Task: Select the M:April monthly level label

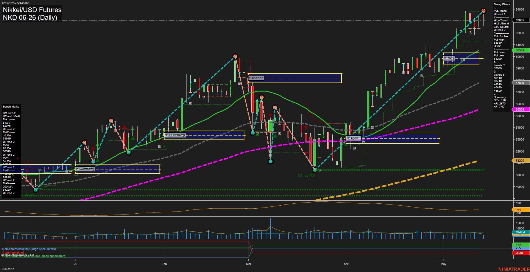Action: 354,138
